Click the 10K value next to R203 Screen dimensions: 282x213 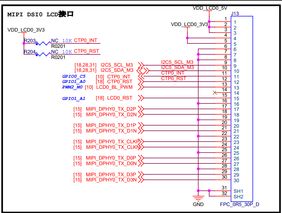[x=67, y=41]
